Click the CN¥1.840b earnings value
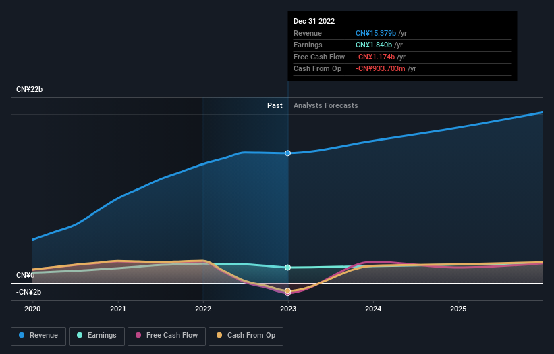Screen dimensions: 554x354 374,45
